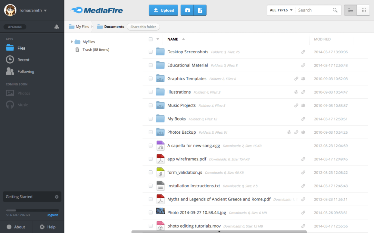
Task: Check the select-all checkbox in the header
Action: click(150, 39)
